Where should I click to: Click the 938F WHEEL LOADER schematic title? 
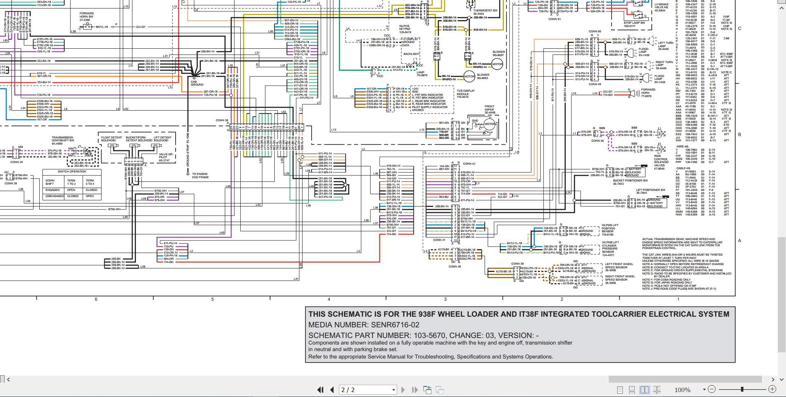pos(519,314)
